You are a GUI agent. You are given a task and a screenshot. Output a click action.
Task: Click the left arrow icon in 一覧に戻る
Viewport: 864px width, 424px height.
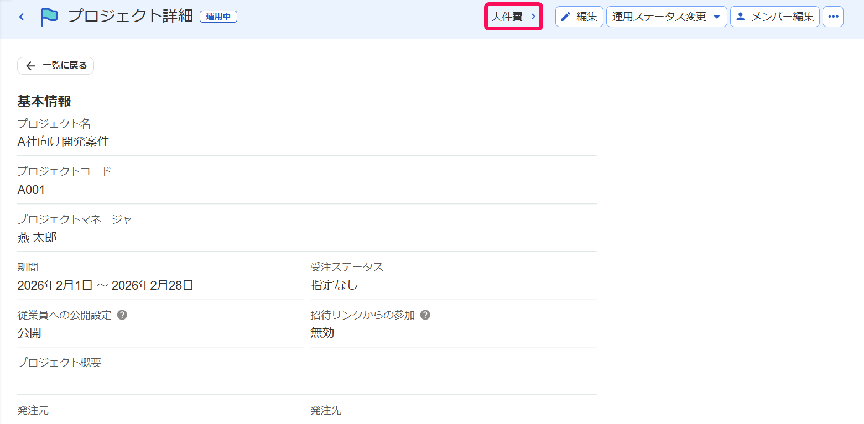point(30,66)
